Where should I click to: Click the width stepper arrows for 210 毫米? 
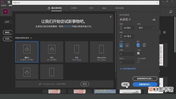121,28
